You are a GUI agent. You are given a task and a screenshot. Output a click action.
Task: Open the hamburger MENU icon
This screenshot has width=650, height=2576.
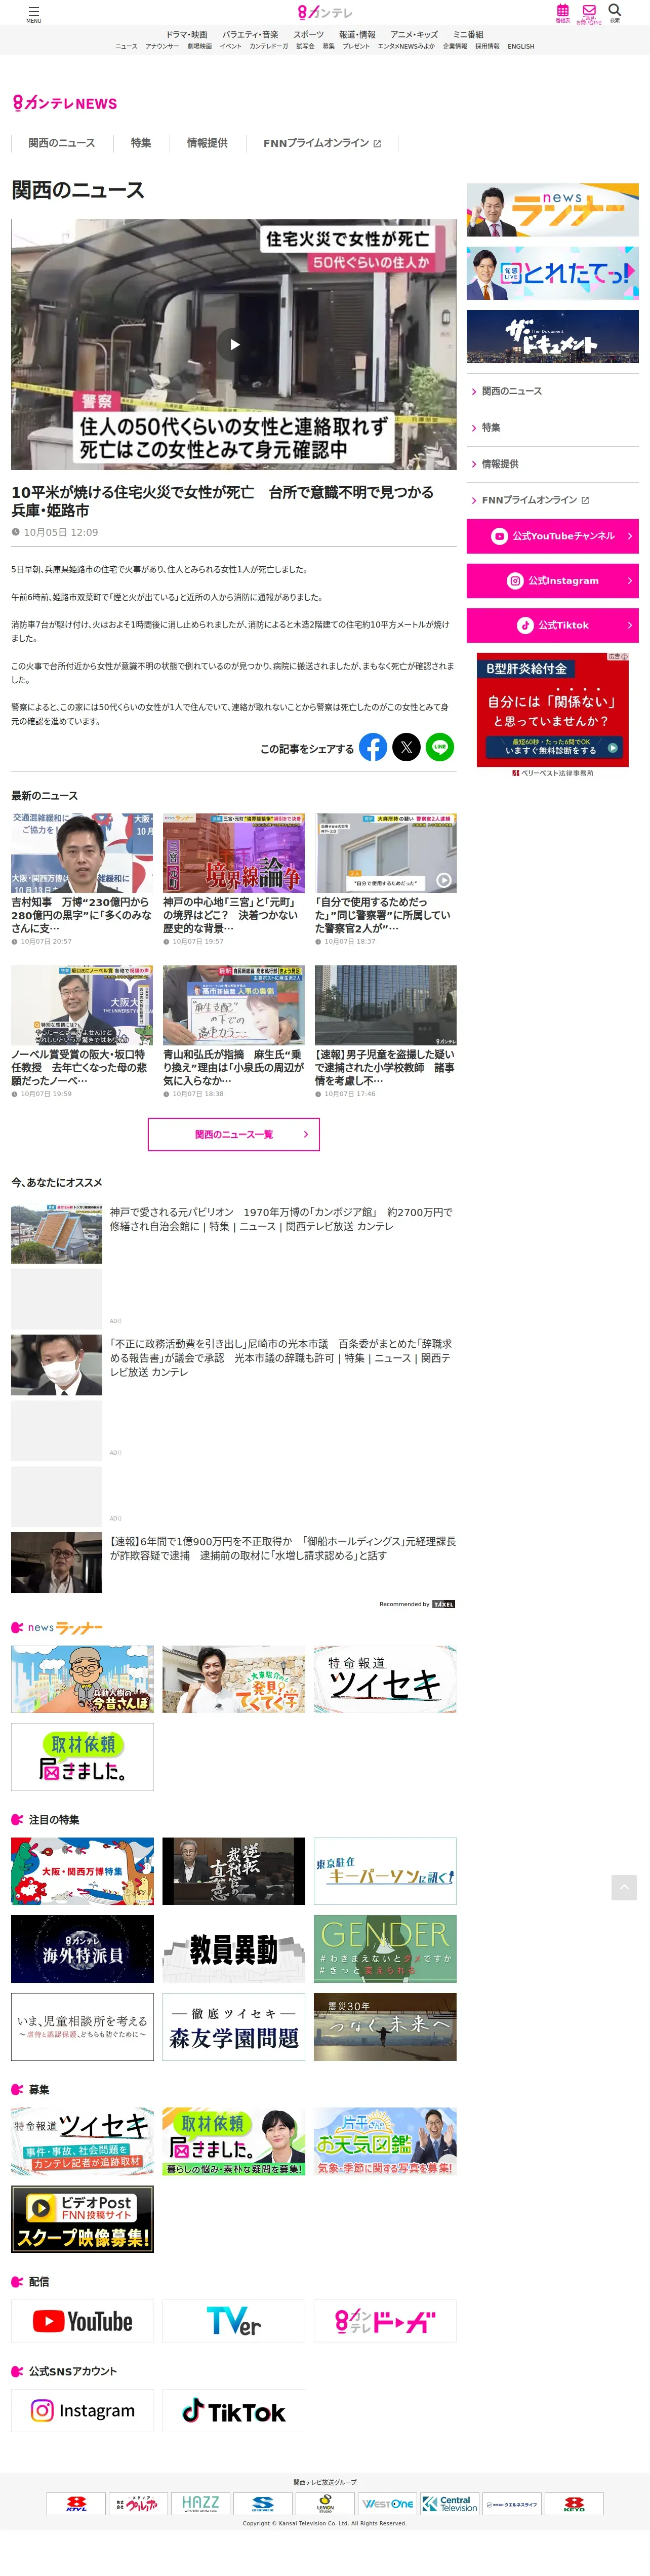coord(34,13)
